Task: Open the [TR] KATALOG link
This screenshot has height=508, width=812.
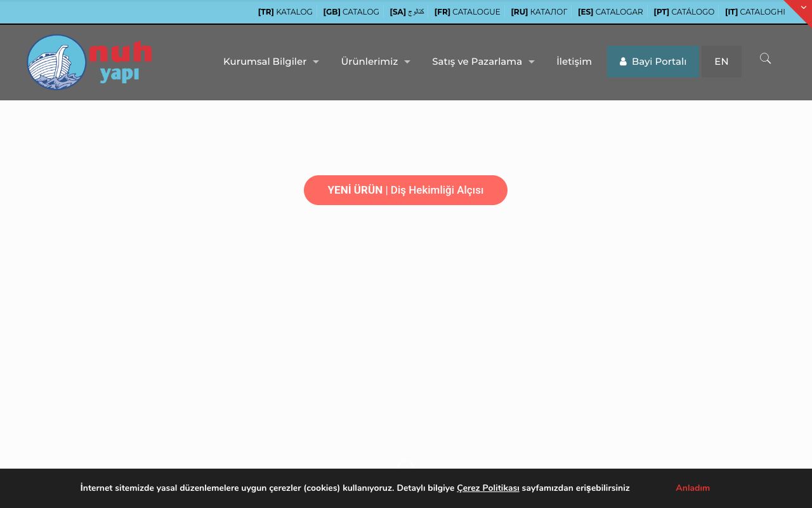Action: 285,12
